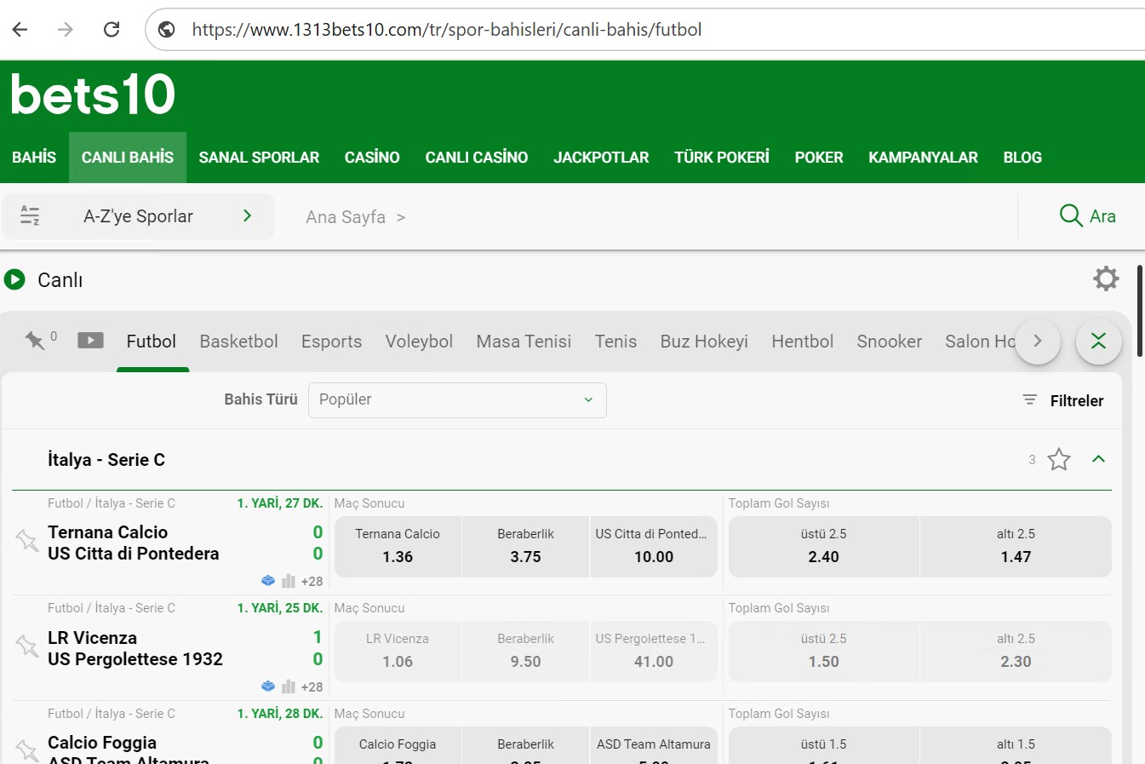
Task: Open statistics for LR Vicenza match
Action: (x=289, y=686)
